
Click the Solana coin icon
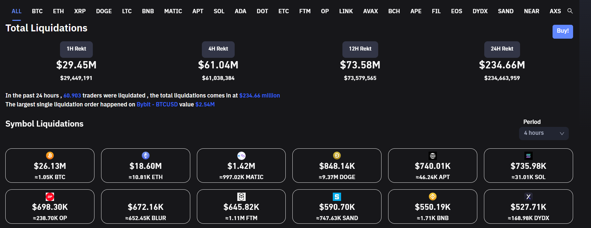point(528,156)
